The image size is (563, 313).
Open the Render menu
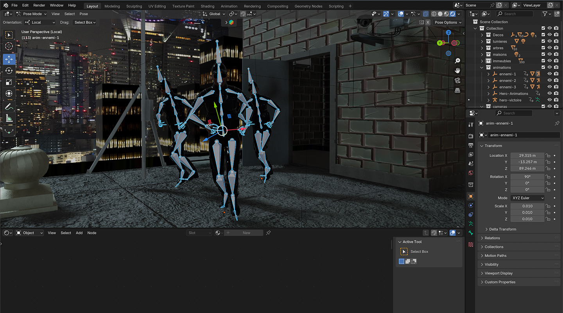(x=39, y=5)
